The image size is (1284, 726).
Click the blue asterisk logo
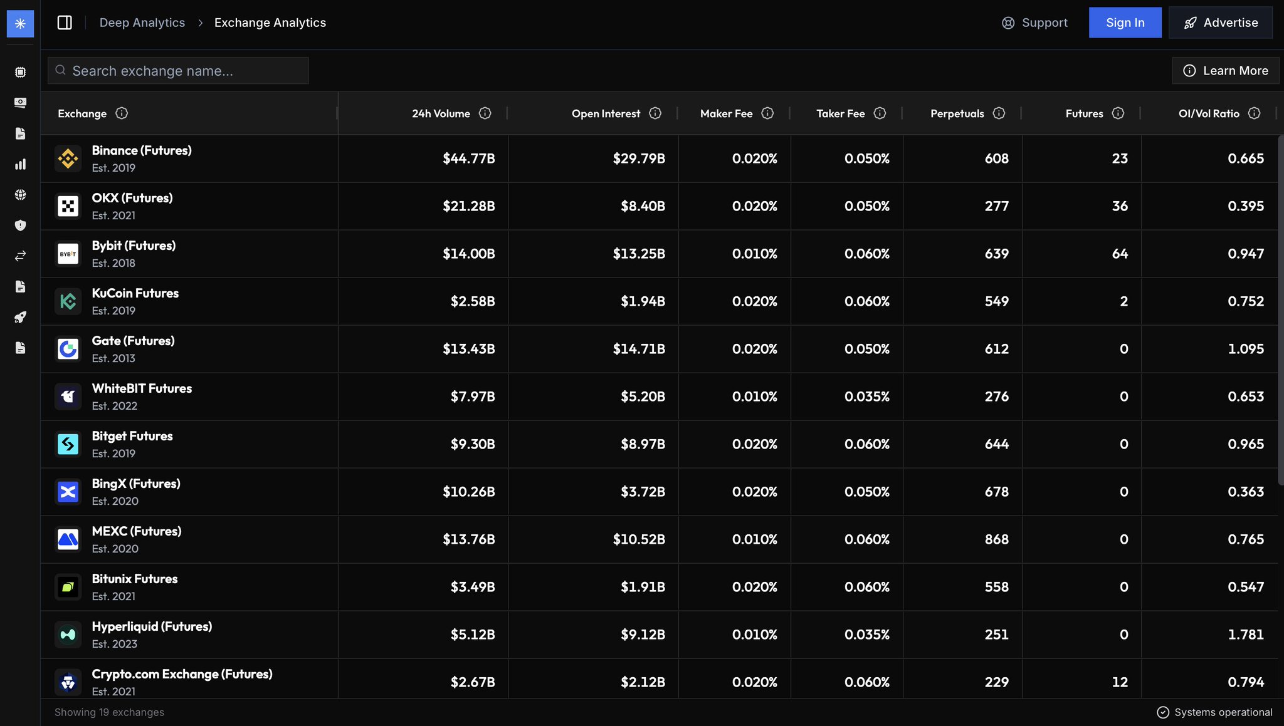[20, 23]
